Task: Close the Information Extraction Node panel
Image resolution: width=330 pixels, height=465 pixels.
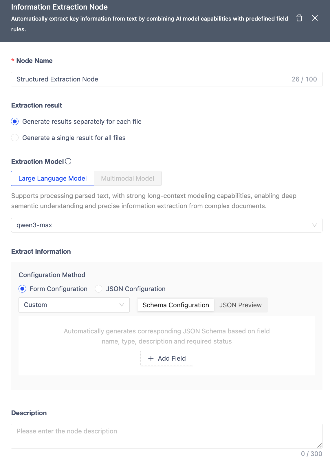Action: [x=315, y=18]
